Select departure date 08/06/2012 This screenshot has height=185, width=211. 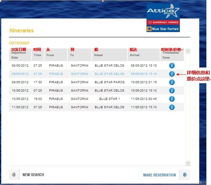(20, 66)
